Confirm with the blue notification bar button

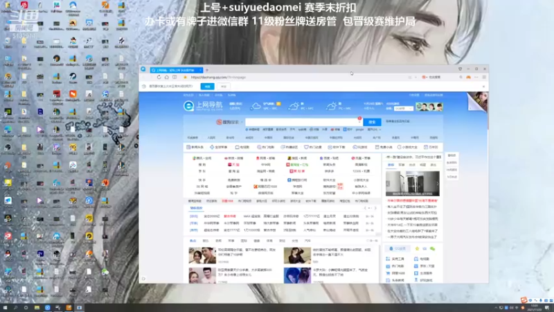(x=207, y=86)
